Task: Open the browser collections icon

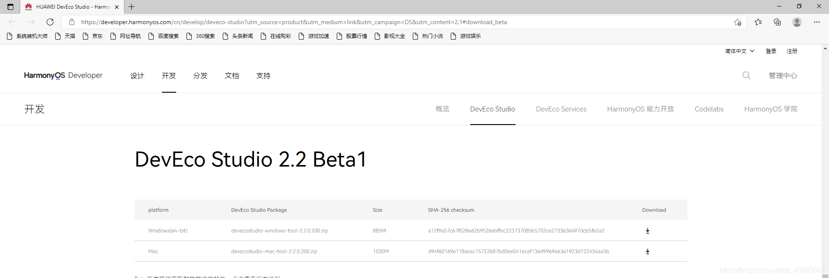Action: [777, 22]
